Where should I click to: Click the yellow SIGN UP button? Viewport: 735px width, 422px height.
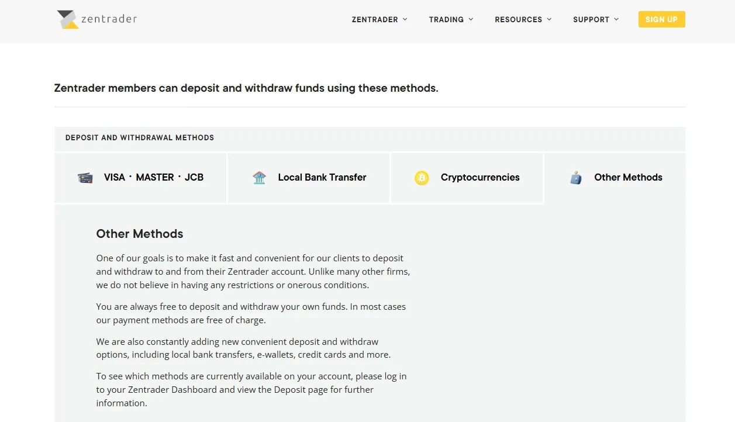tap(661, 19)
